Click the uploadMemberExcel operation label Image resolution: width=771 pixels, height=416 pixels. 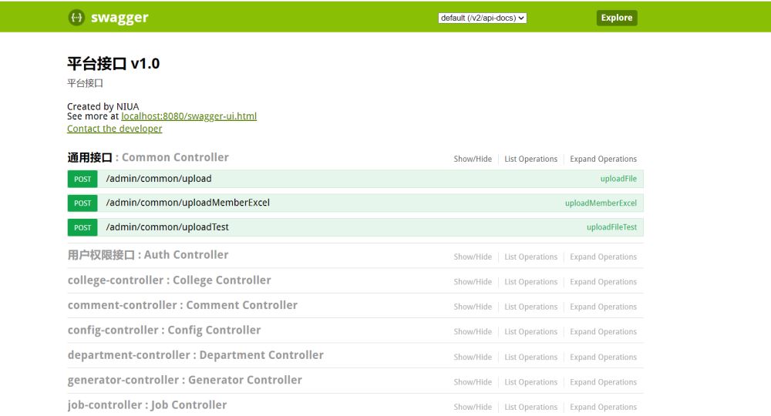tap(601, 203)
